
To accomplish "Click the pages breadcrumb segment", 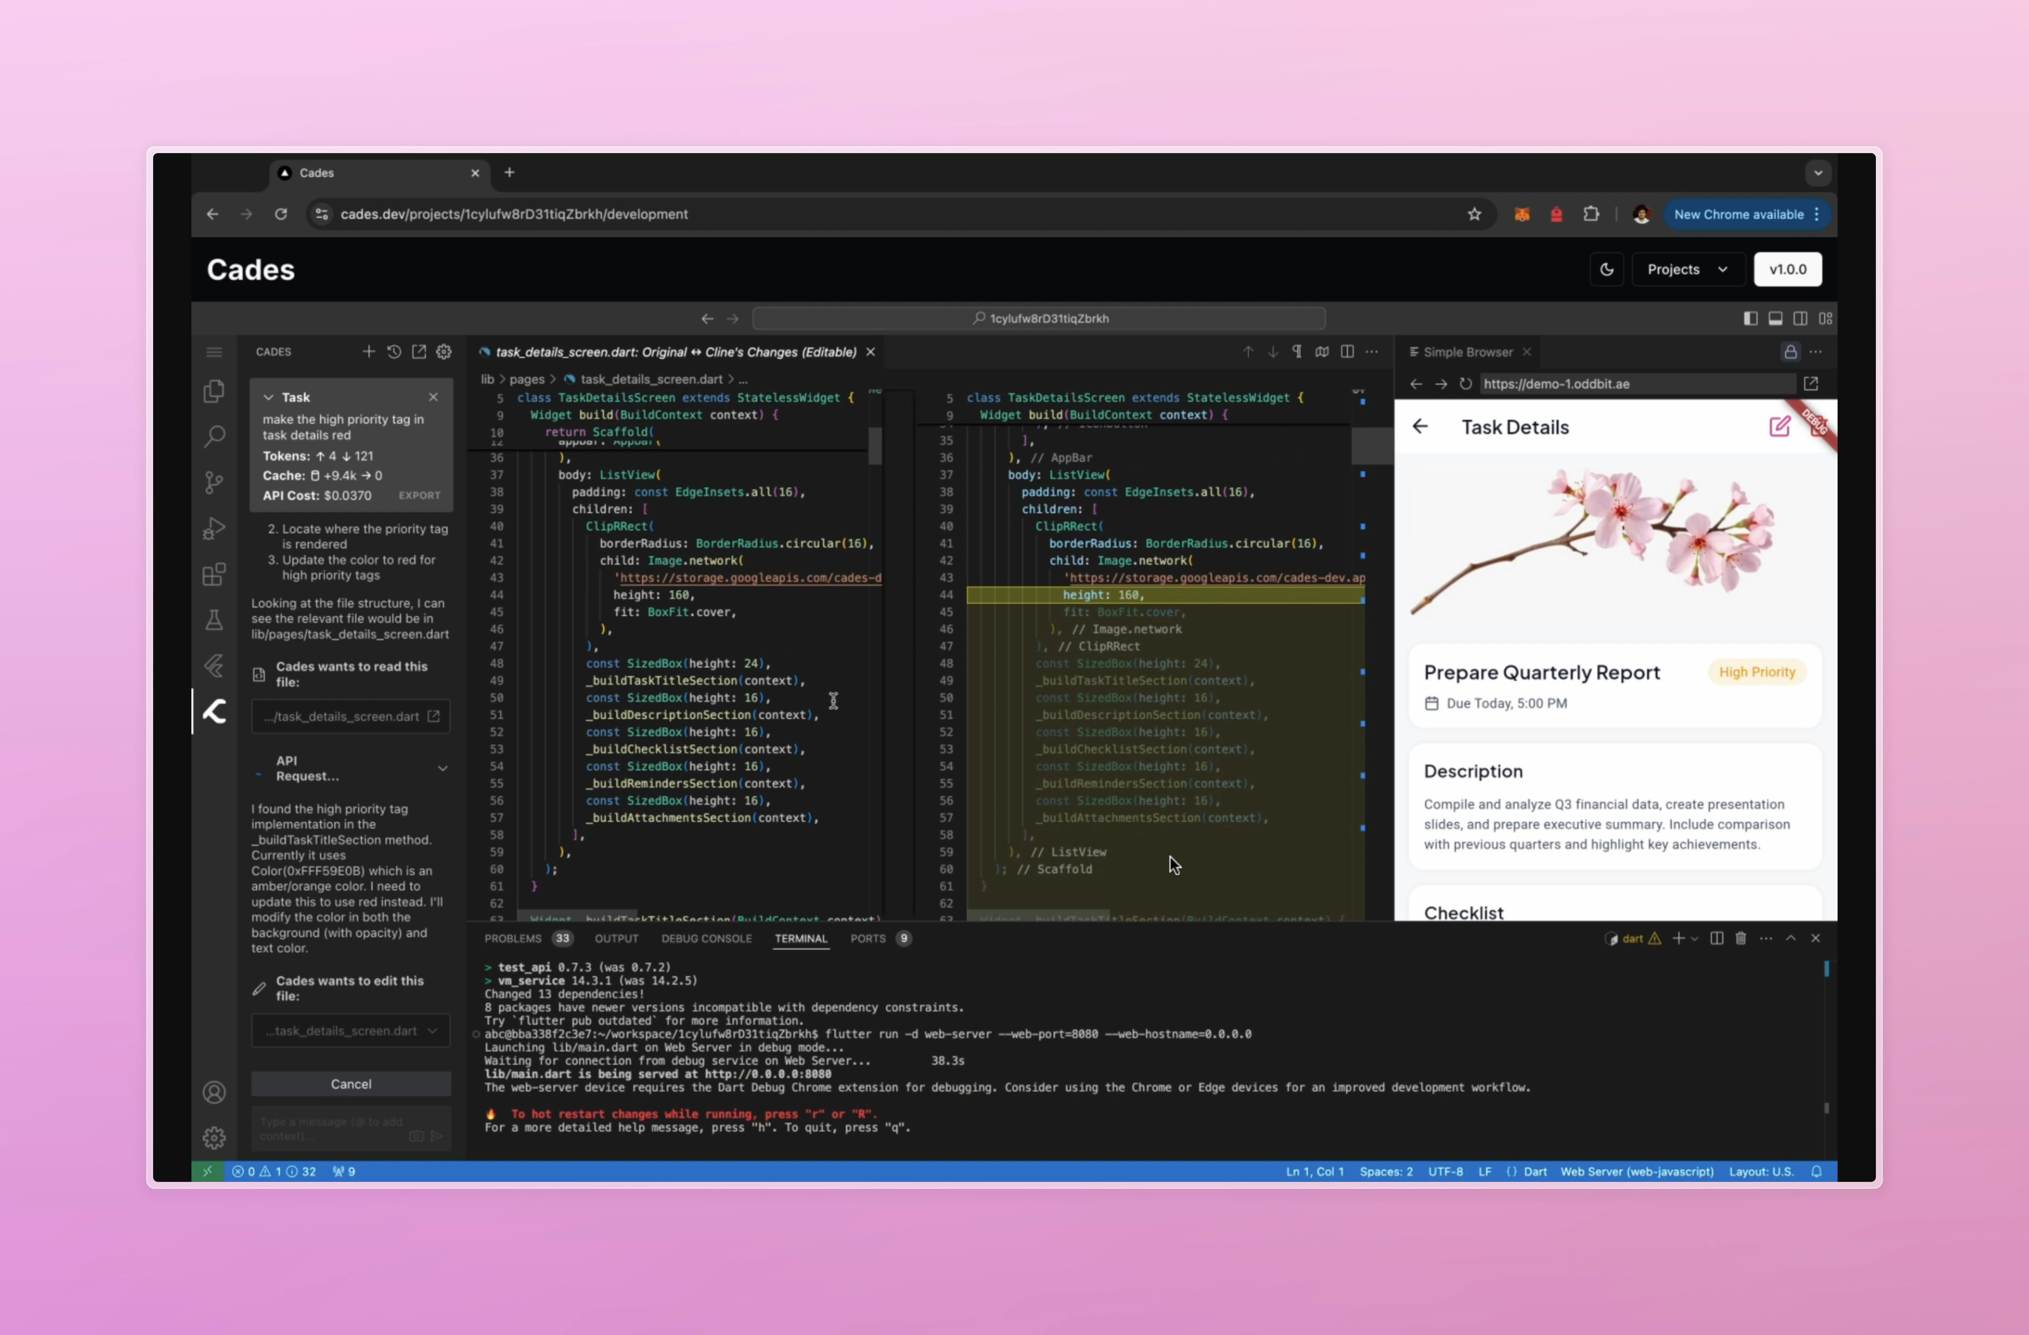I will pos(526,379).
